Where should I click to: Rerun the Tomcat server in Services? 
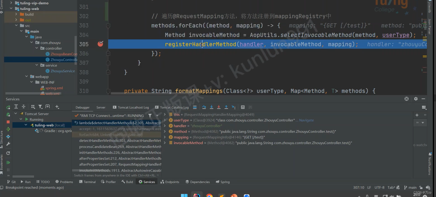point(8,107)
